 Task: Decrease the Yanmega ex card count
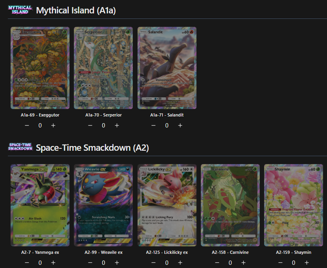pos(27,262)
